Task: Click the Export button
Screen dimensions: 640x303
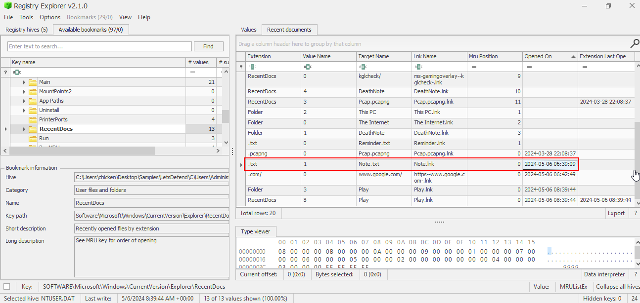Action: 616,213
